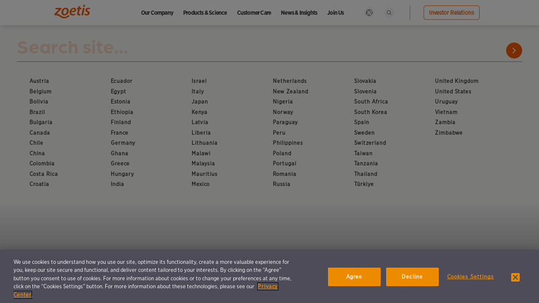Choose Lithuania
The image size is (539, 303).
pyautogui.click(x=204, y=143)
